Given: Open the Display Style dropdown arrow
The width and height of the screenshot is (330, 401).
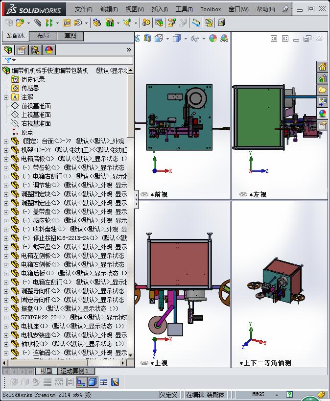Looking at the screenshot, I should click(x=186, y=39).
